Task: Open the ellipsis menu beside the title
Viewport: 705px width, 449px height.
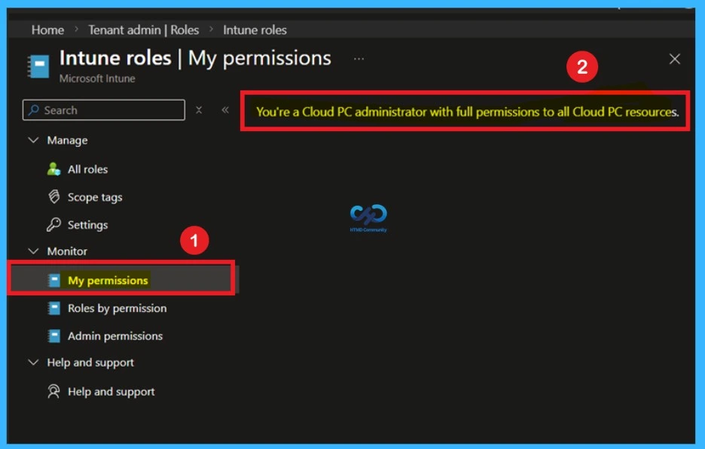Action: click(359, 58)
